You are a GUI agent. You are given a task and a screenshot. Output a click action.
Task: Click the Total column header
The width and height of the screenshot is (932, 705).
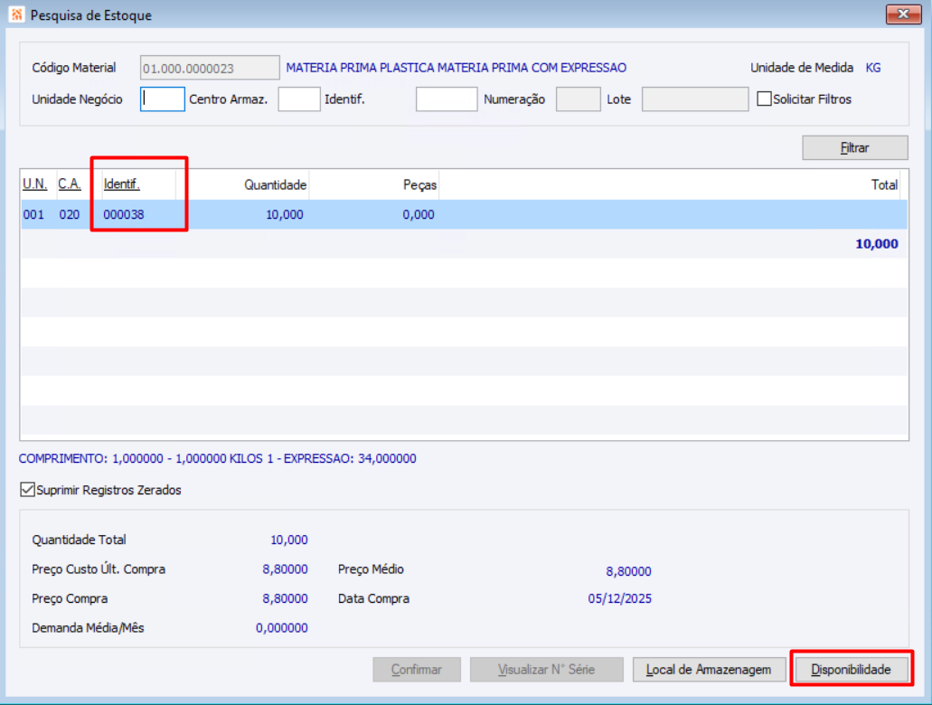884,185
